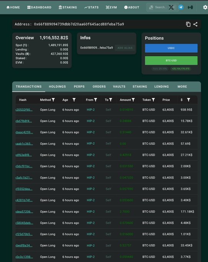
Task: Open the Telegram icon link
Action: 181,7
